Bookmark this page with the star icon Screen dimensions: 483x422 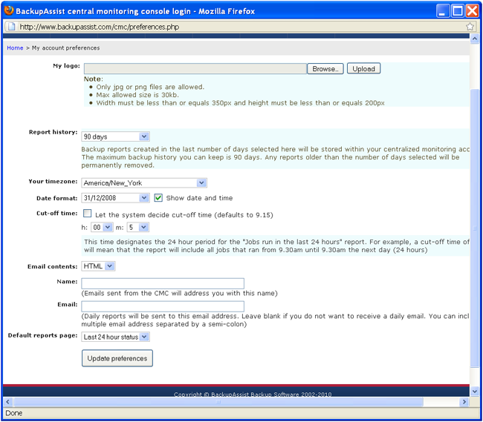(x=470, y=27)
